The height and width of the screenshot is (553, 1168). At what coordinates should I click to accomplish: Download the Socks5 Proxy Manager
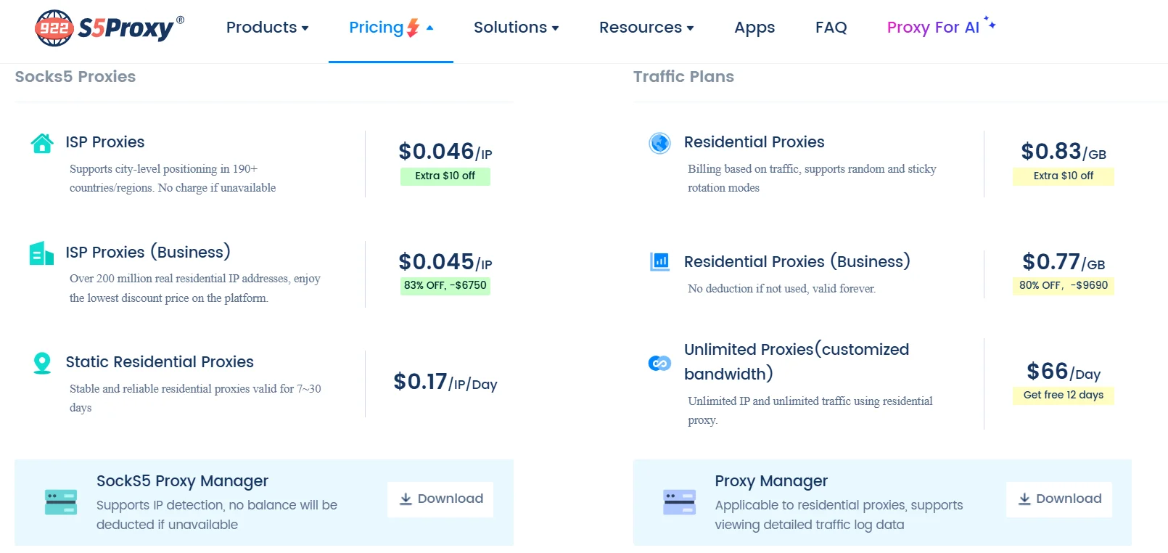coord(440,499)
